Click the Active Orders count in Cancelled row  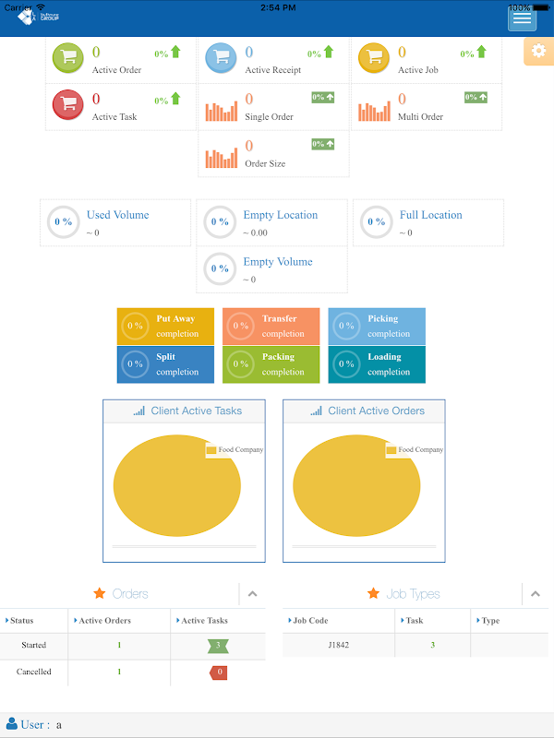[x=119, y=672]
